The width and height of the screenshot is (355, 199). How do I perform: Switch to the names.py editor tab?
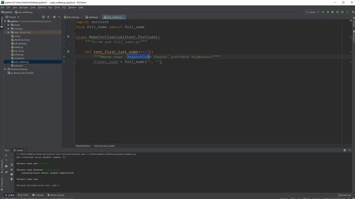[x=92, y=17]
